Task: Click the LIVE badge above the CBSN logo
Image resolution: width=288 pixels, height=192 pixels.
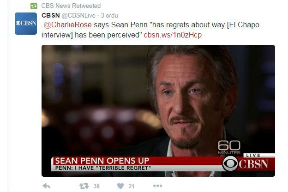Action: click(x=253, y=155)
